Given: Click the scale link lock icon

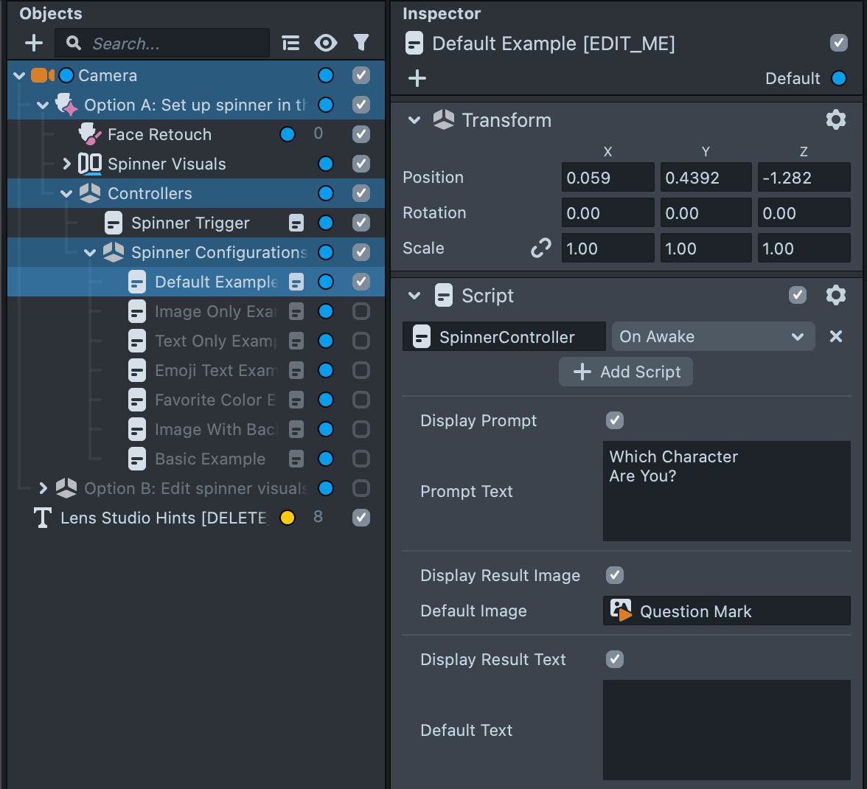Looking at the screenshot, I should pyautogui.click(x=541, y=248).
